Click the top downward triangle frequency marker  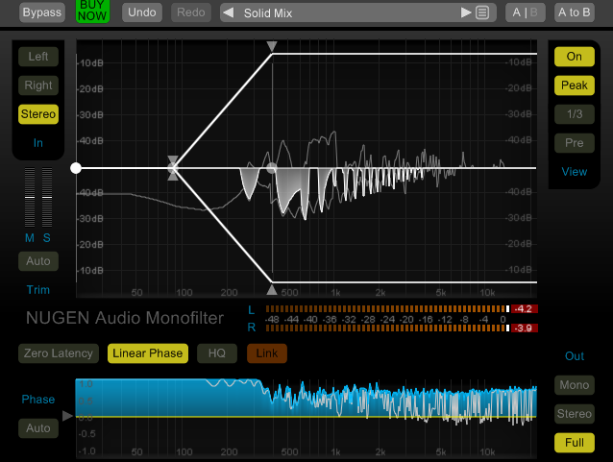coord(272,46)
